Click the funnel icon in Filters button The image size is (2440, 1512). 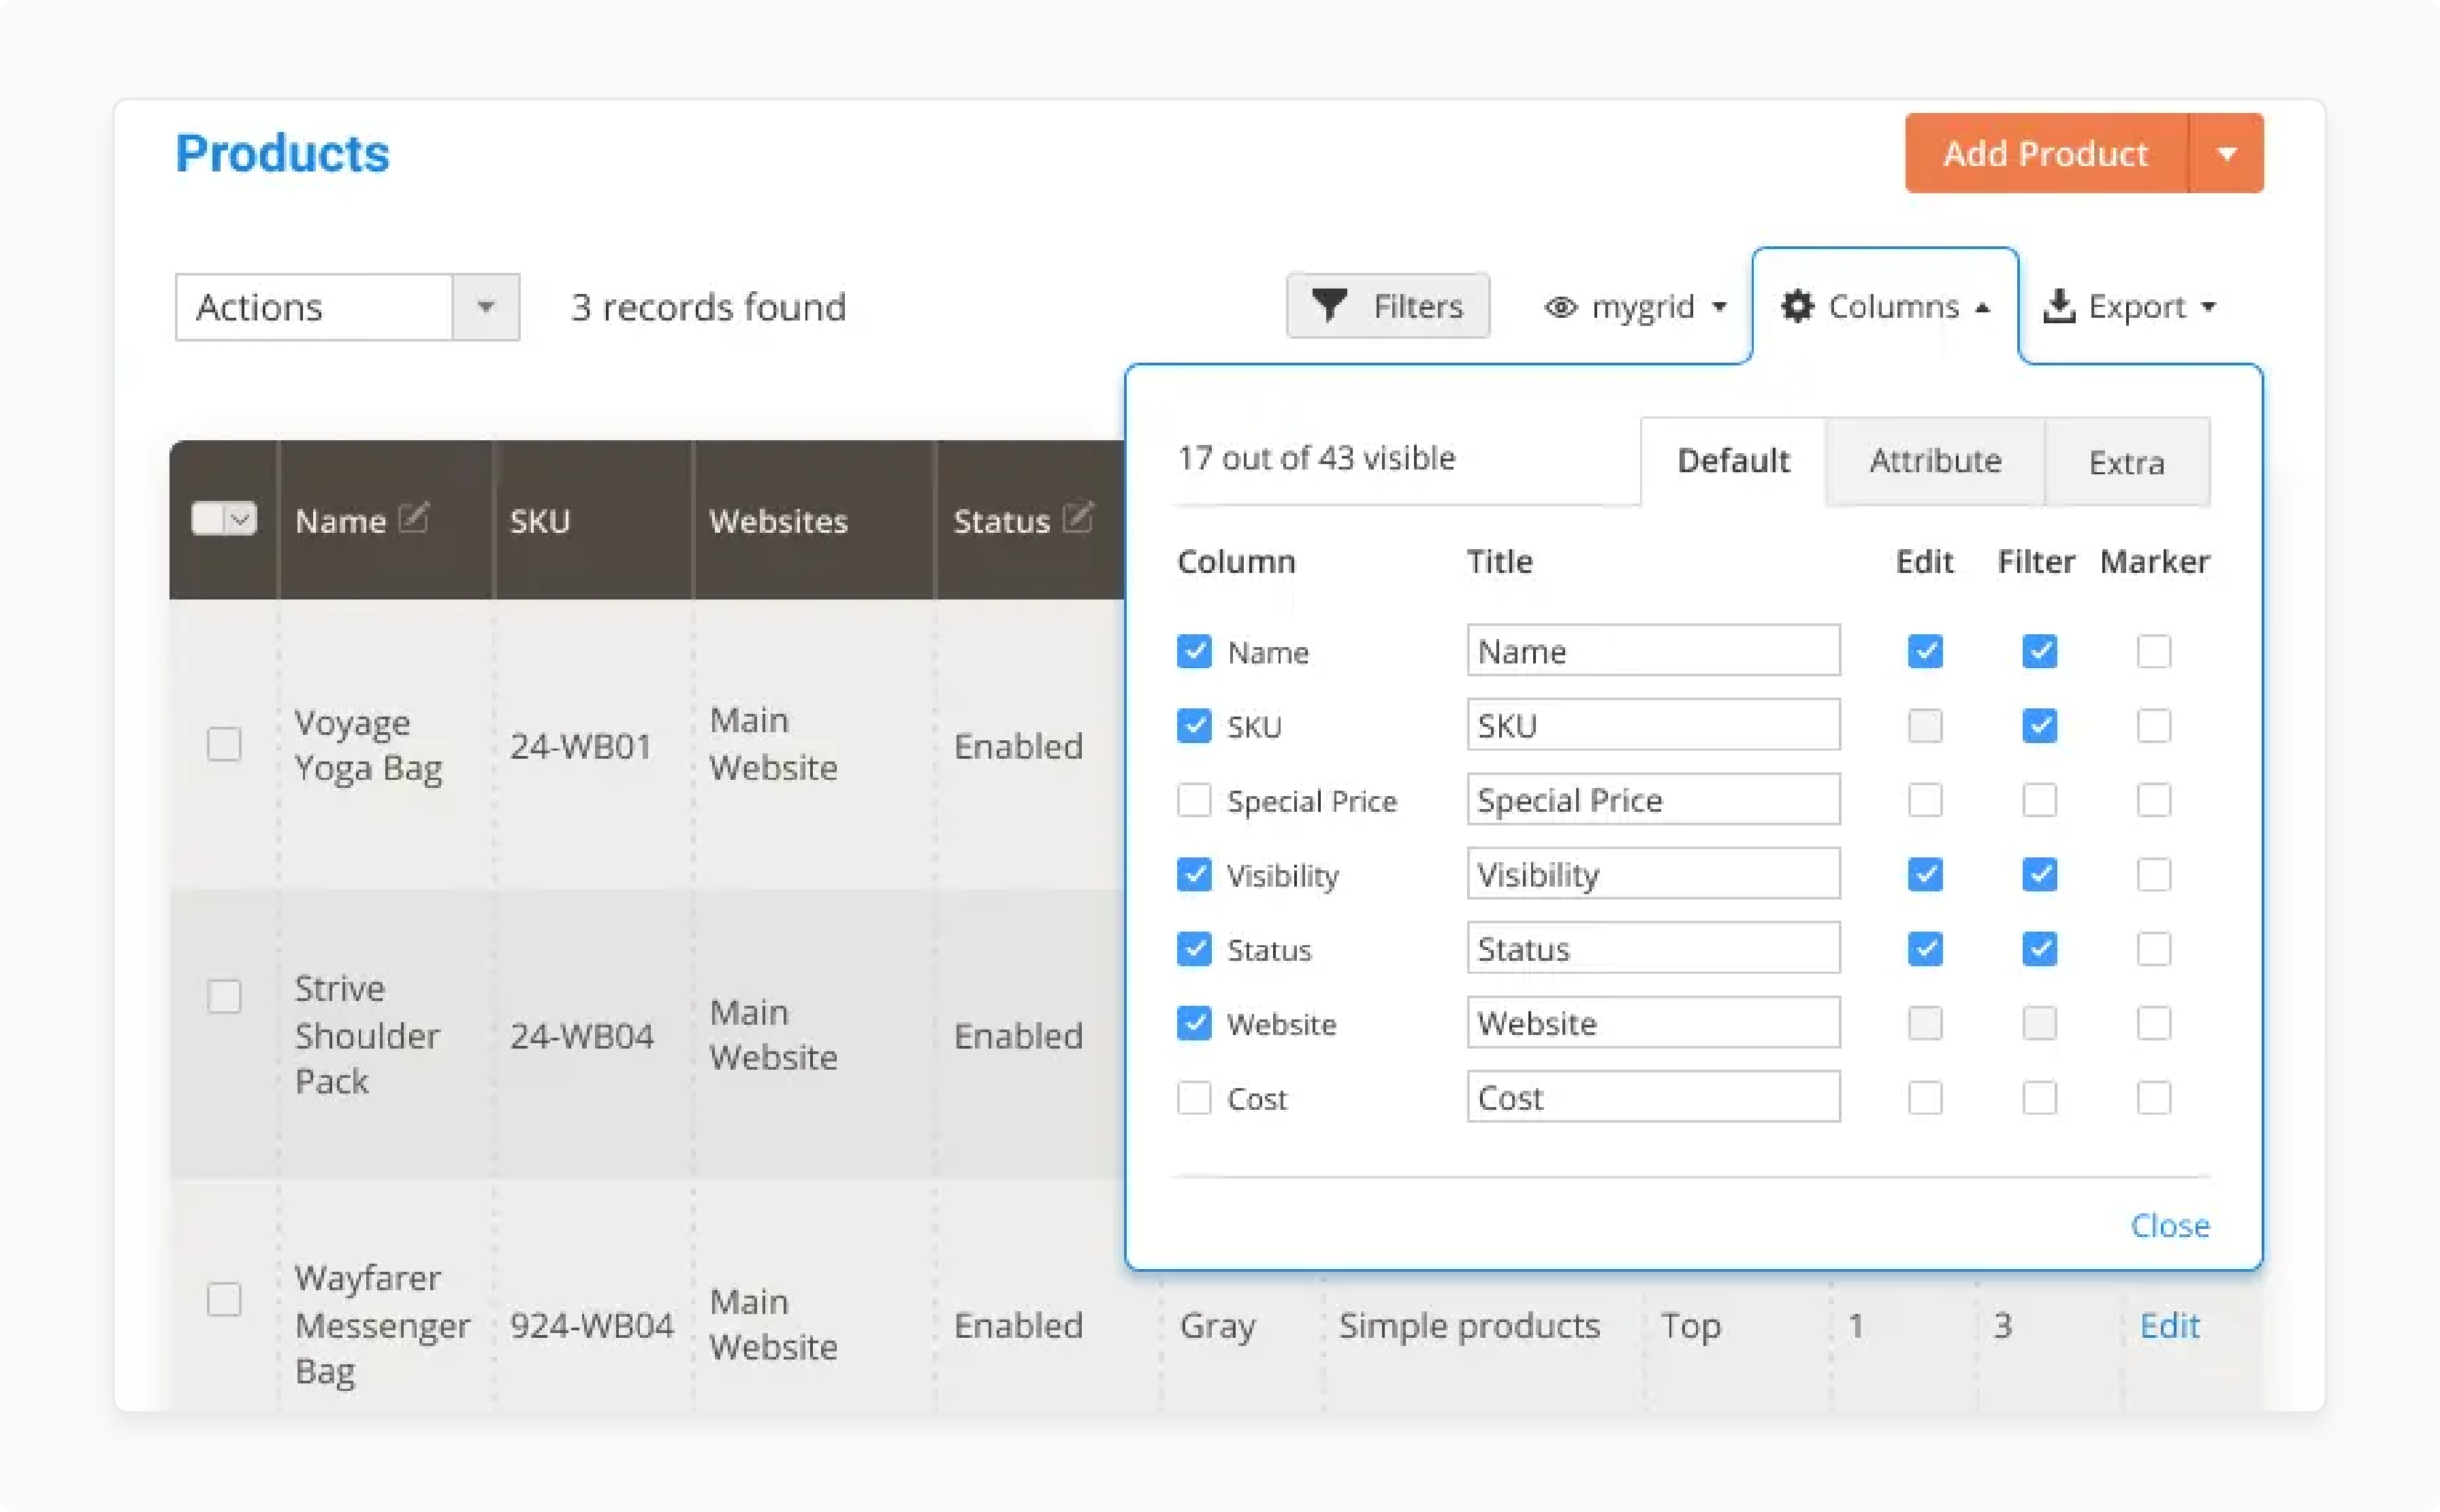pyautogui.click(x=1328, y=305)
